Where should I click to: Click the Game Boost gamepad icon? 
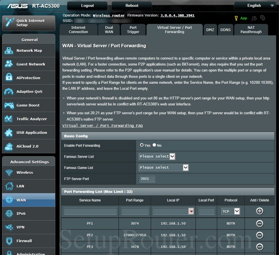coord(9,105)
